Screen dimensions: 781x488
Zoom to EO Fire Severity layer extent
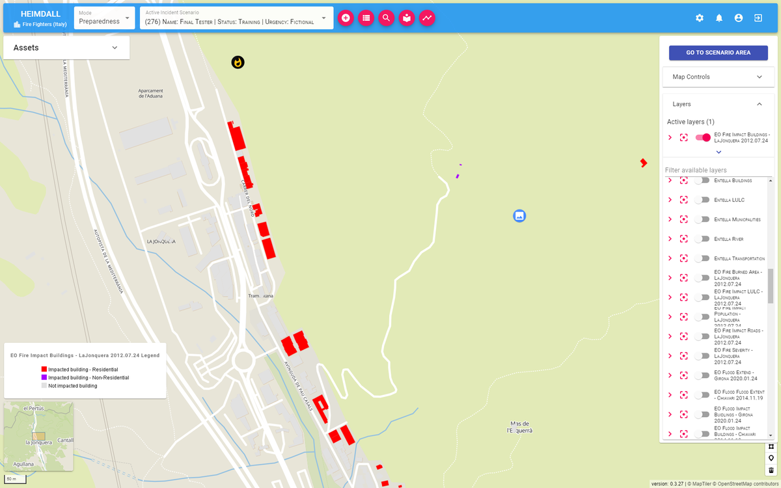coord(683,356)
